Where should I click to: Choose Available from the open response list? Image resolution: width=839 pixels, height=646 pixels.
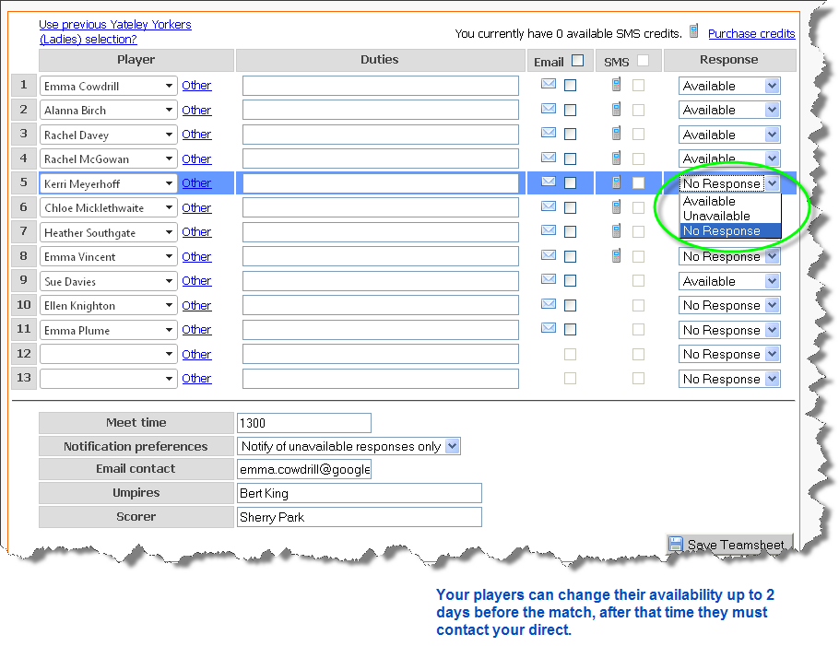[709, 201]
